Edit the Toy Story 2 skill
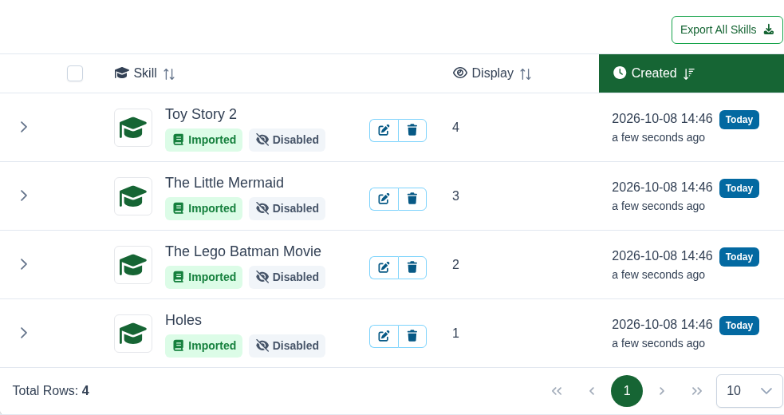Viewport: 784px width, 415px height. click(384, 130)
